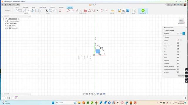Click the green Finish Sketch checkmark
Image resolution: width=188 pixels, height=105 pixels.
(x=143, y=10)
